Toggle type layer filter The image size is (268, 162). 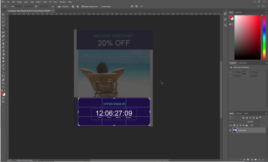(x=250, y=118)
